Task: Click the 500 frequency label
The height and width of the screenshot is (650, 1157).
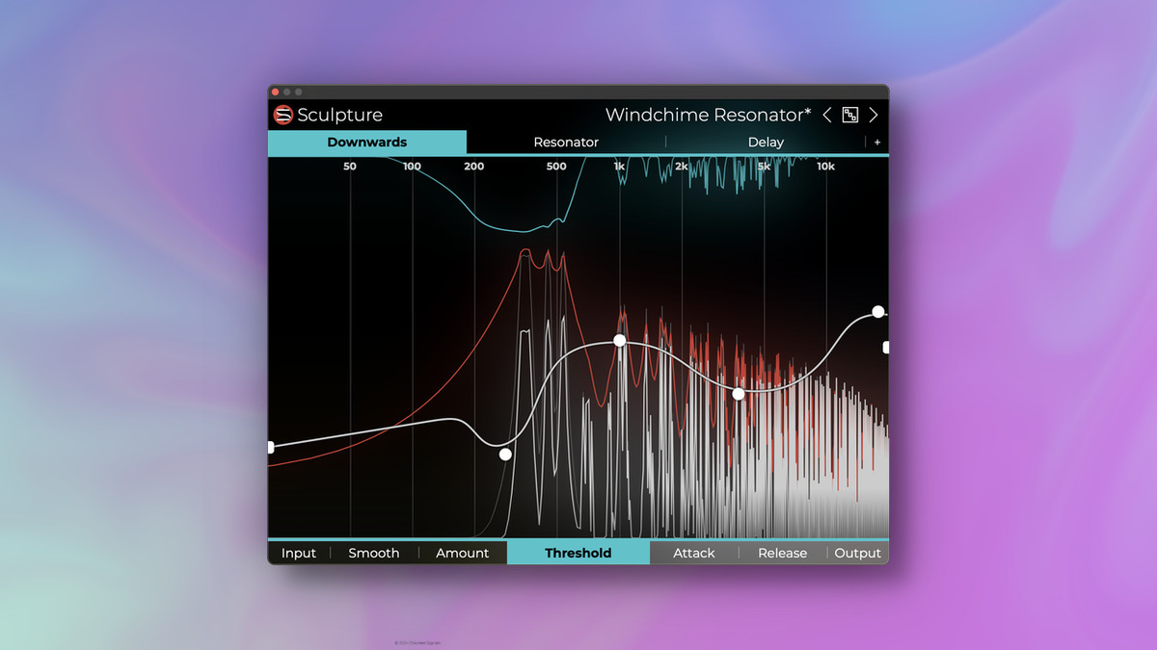Action: pos(556,167)
